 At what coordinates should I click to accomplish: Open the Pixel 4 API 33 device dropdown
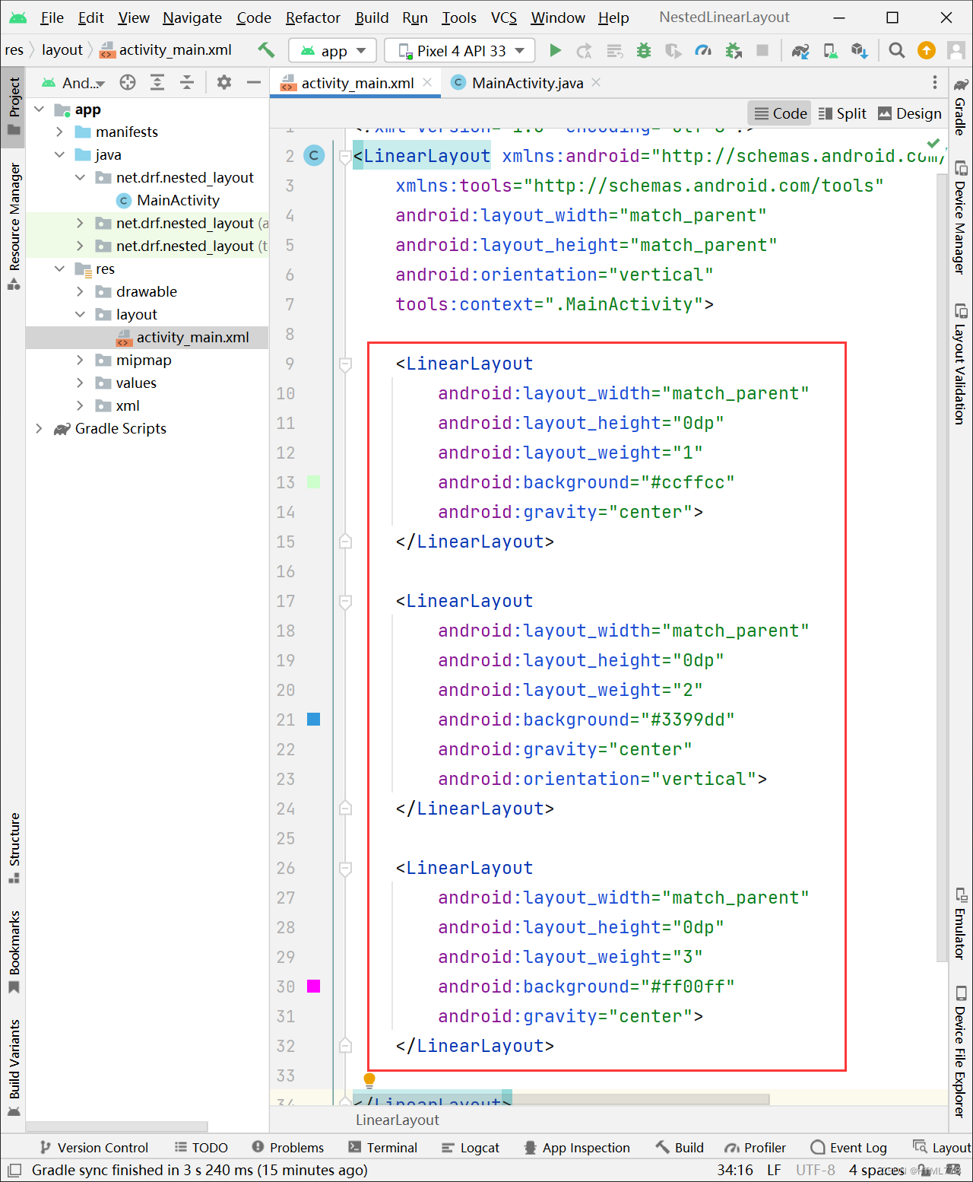pos(460,50)
